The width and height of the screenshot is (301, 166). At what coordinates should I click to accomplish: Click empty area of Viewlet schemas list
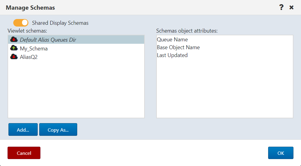coord(76,89)
